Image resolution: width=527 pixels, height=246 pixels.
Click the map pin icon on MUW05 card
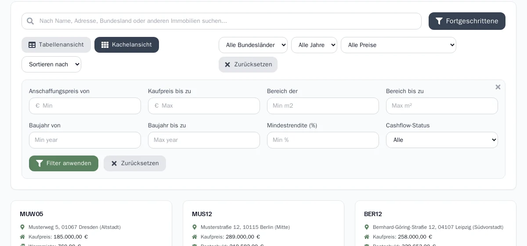[x=22, y=227]
